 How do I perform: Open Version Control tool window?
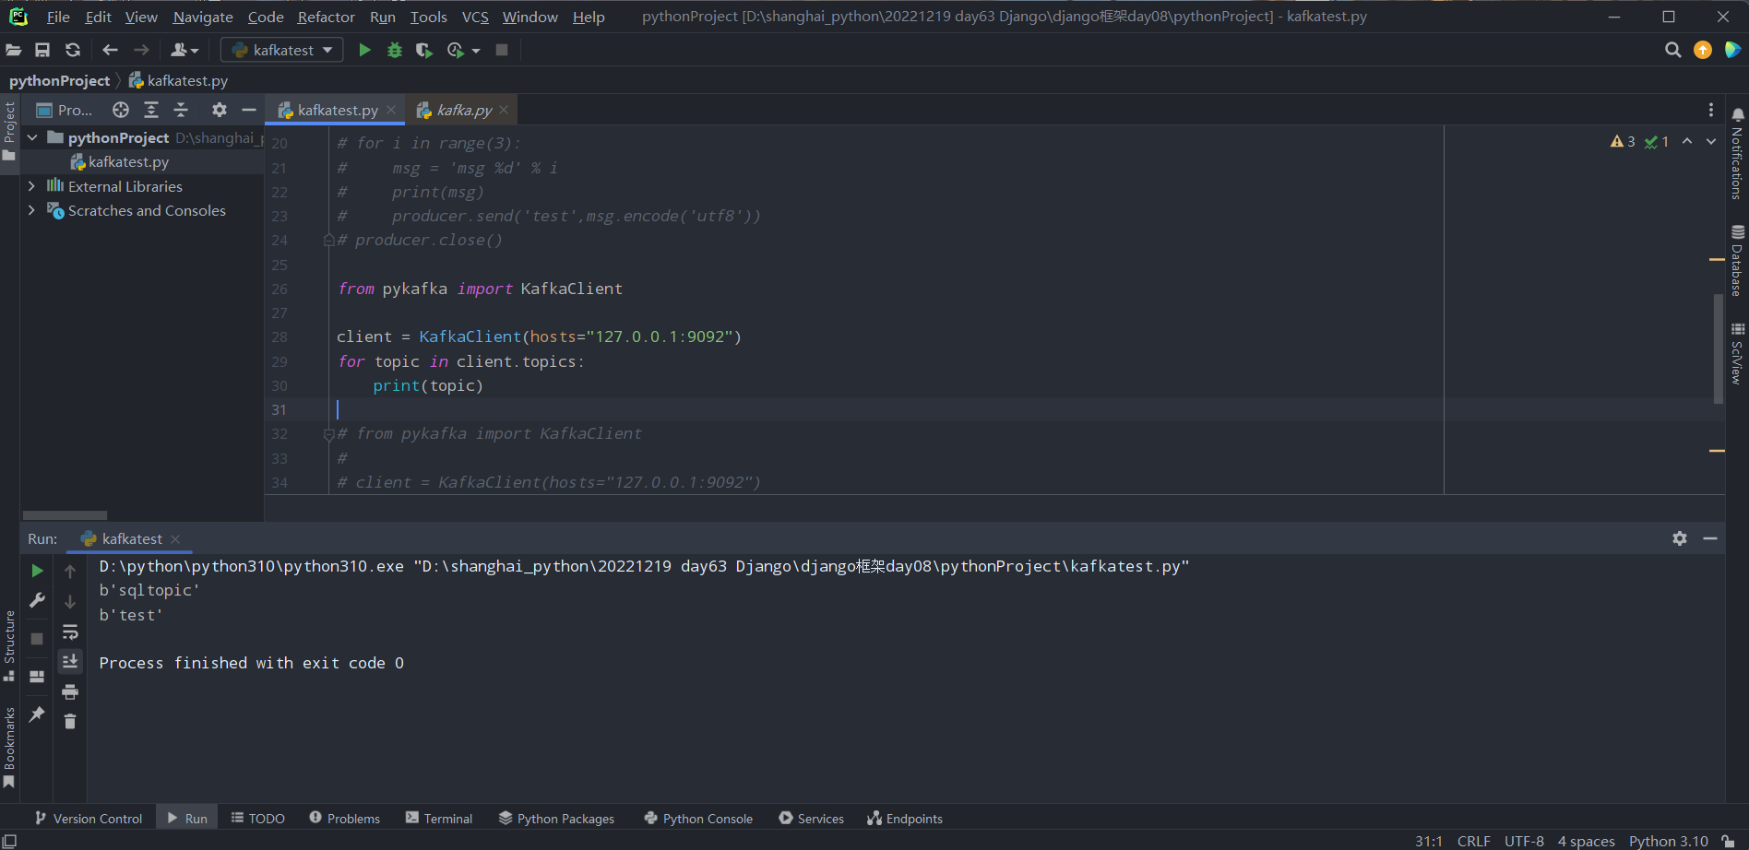[89, 818]
